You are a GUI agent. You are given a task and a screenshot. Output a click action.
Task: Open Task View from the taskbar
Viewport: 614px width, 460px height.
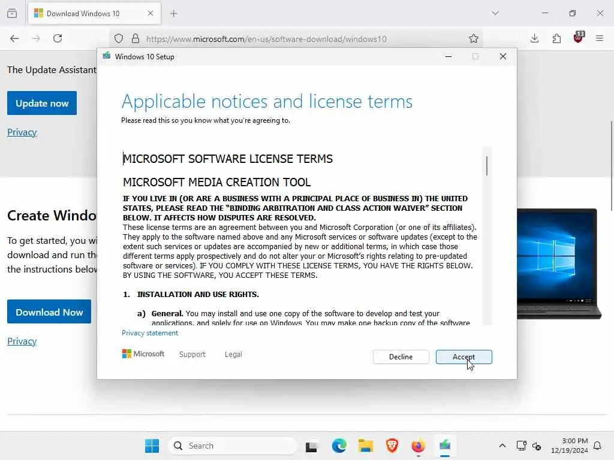click(312, 446)
